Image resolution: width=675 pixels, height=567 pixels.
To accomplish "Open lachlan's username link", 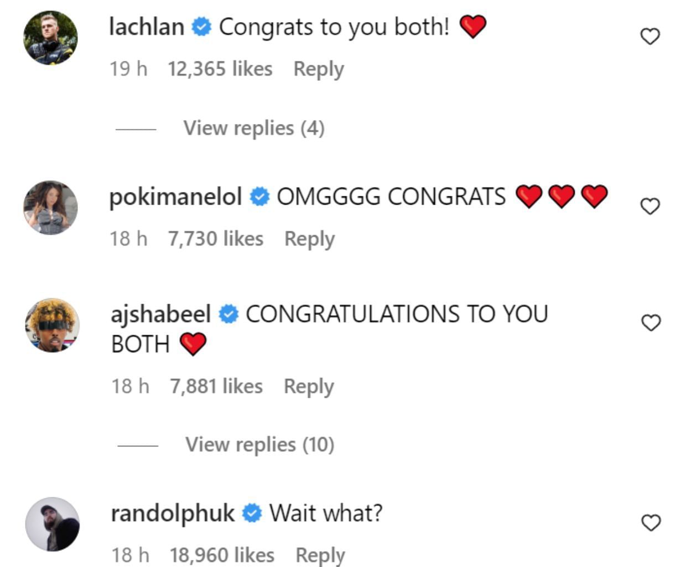I will coord(147,25).
